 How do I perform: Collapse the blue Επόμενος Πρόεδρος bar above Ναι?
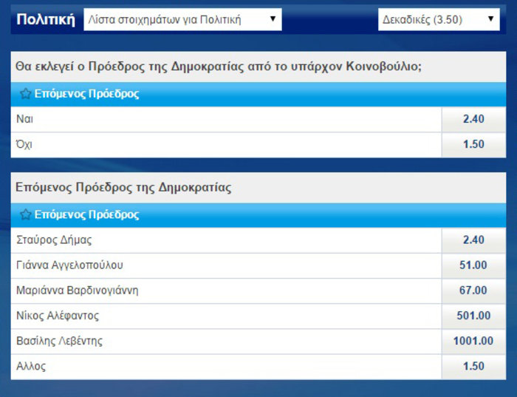[258, 95]
